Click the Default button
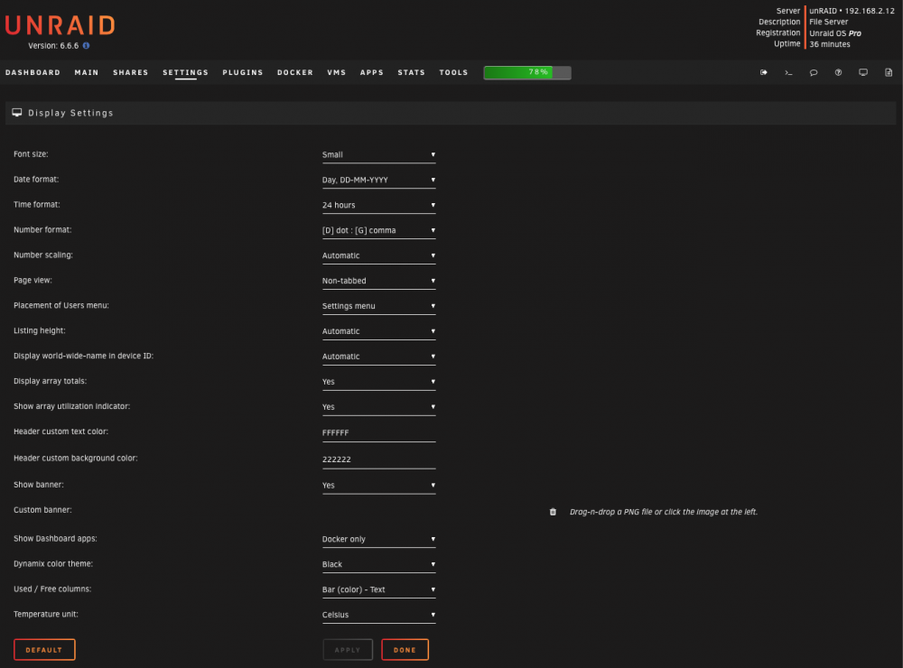Image resolution: width=903 pixels, height=668 pixels. [x=44, y=650]
